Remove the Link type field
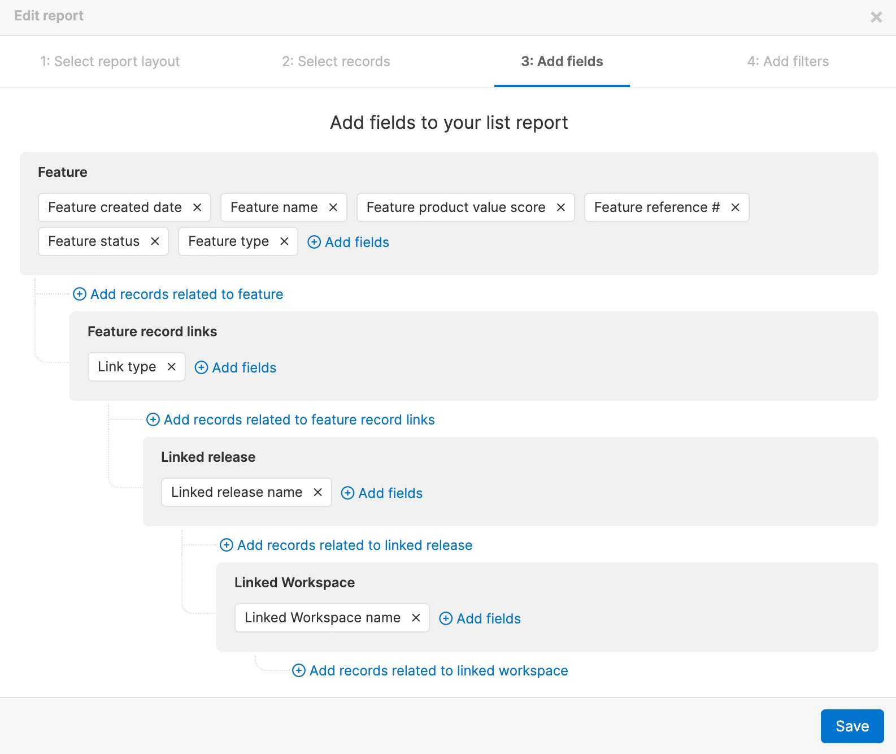 tap(171, 367)
